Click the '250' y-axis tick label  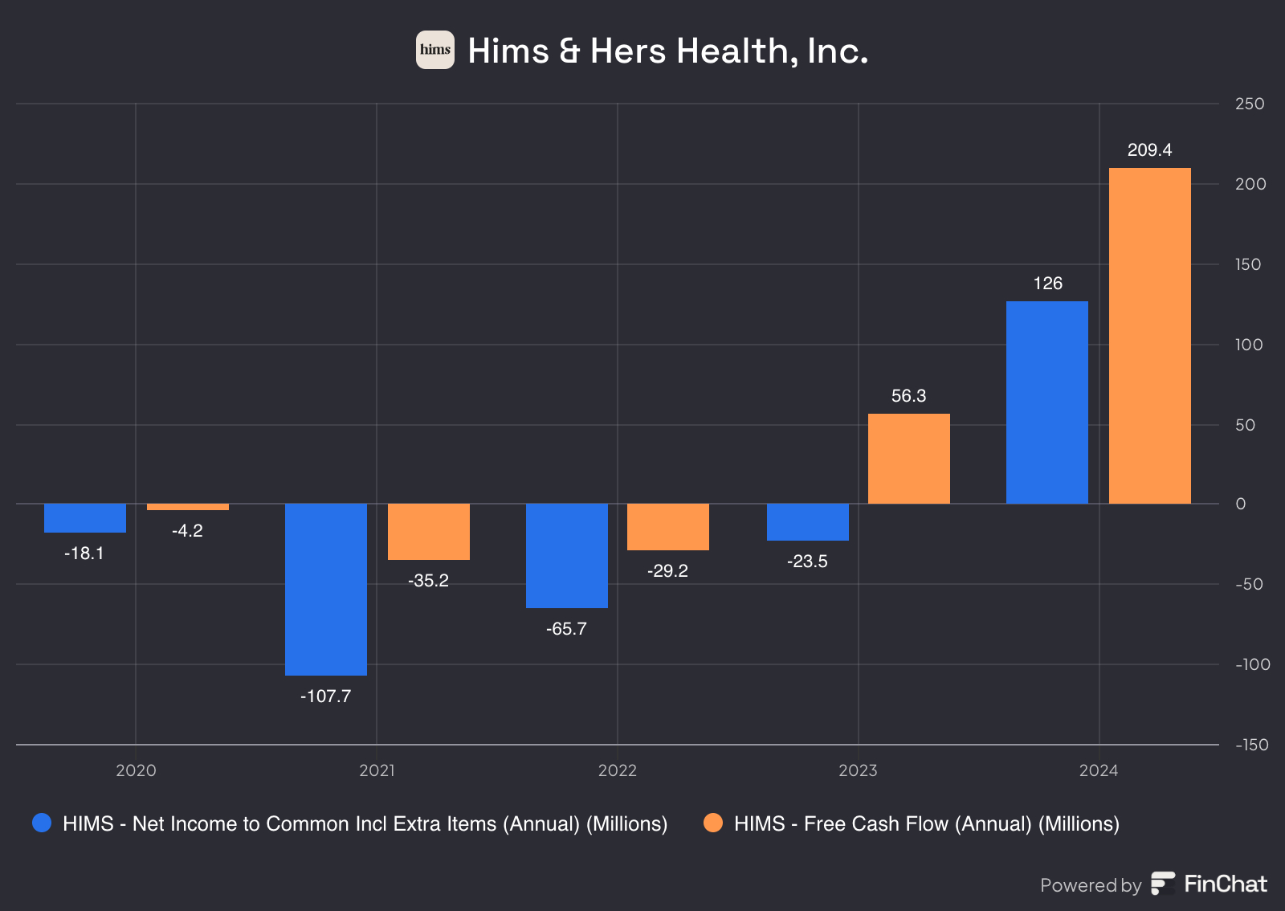tap(1250, 104)
